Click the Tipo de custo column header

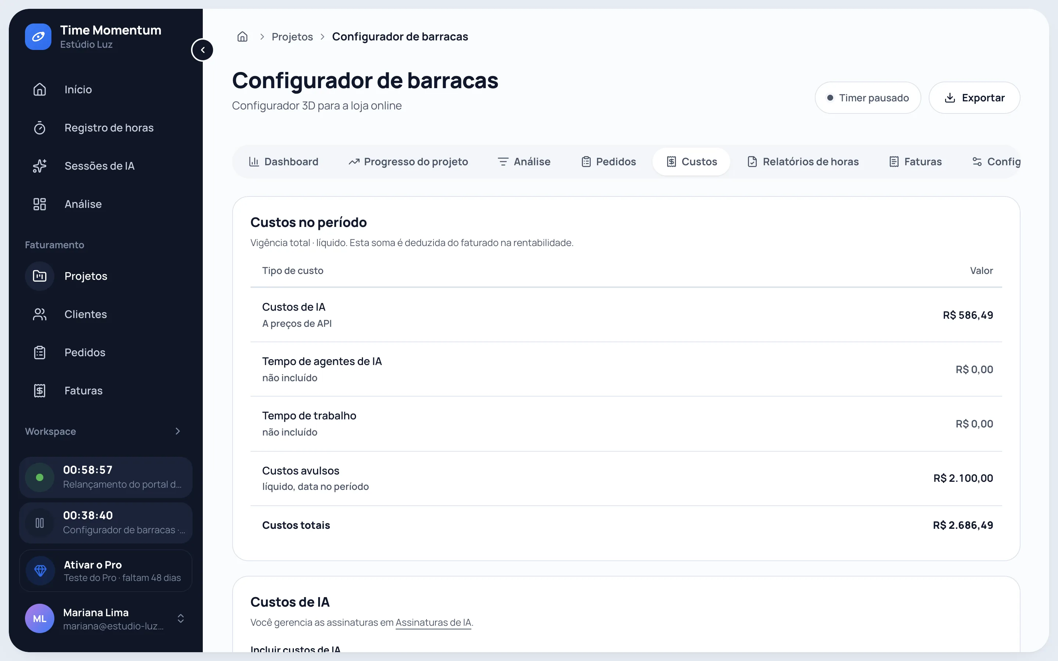(292, 271)
